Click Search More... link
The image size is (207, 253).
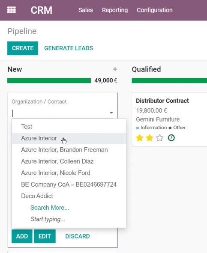(50, 208)
